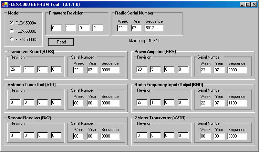The height and width of the screenshot is (152, 259).
Task: Click RFIO Revision field showing 27
Action: (x=142, y=102)
